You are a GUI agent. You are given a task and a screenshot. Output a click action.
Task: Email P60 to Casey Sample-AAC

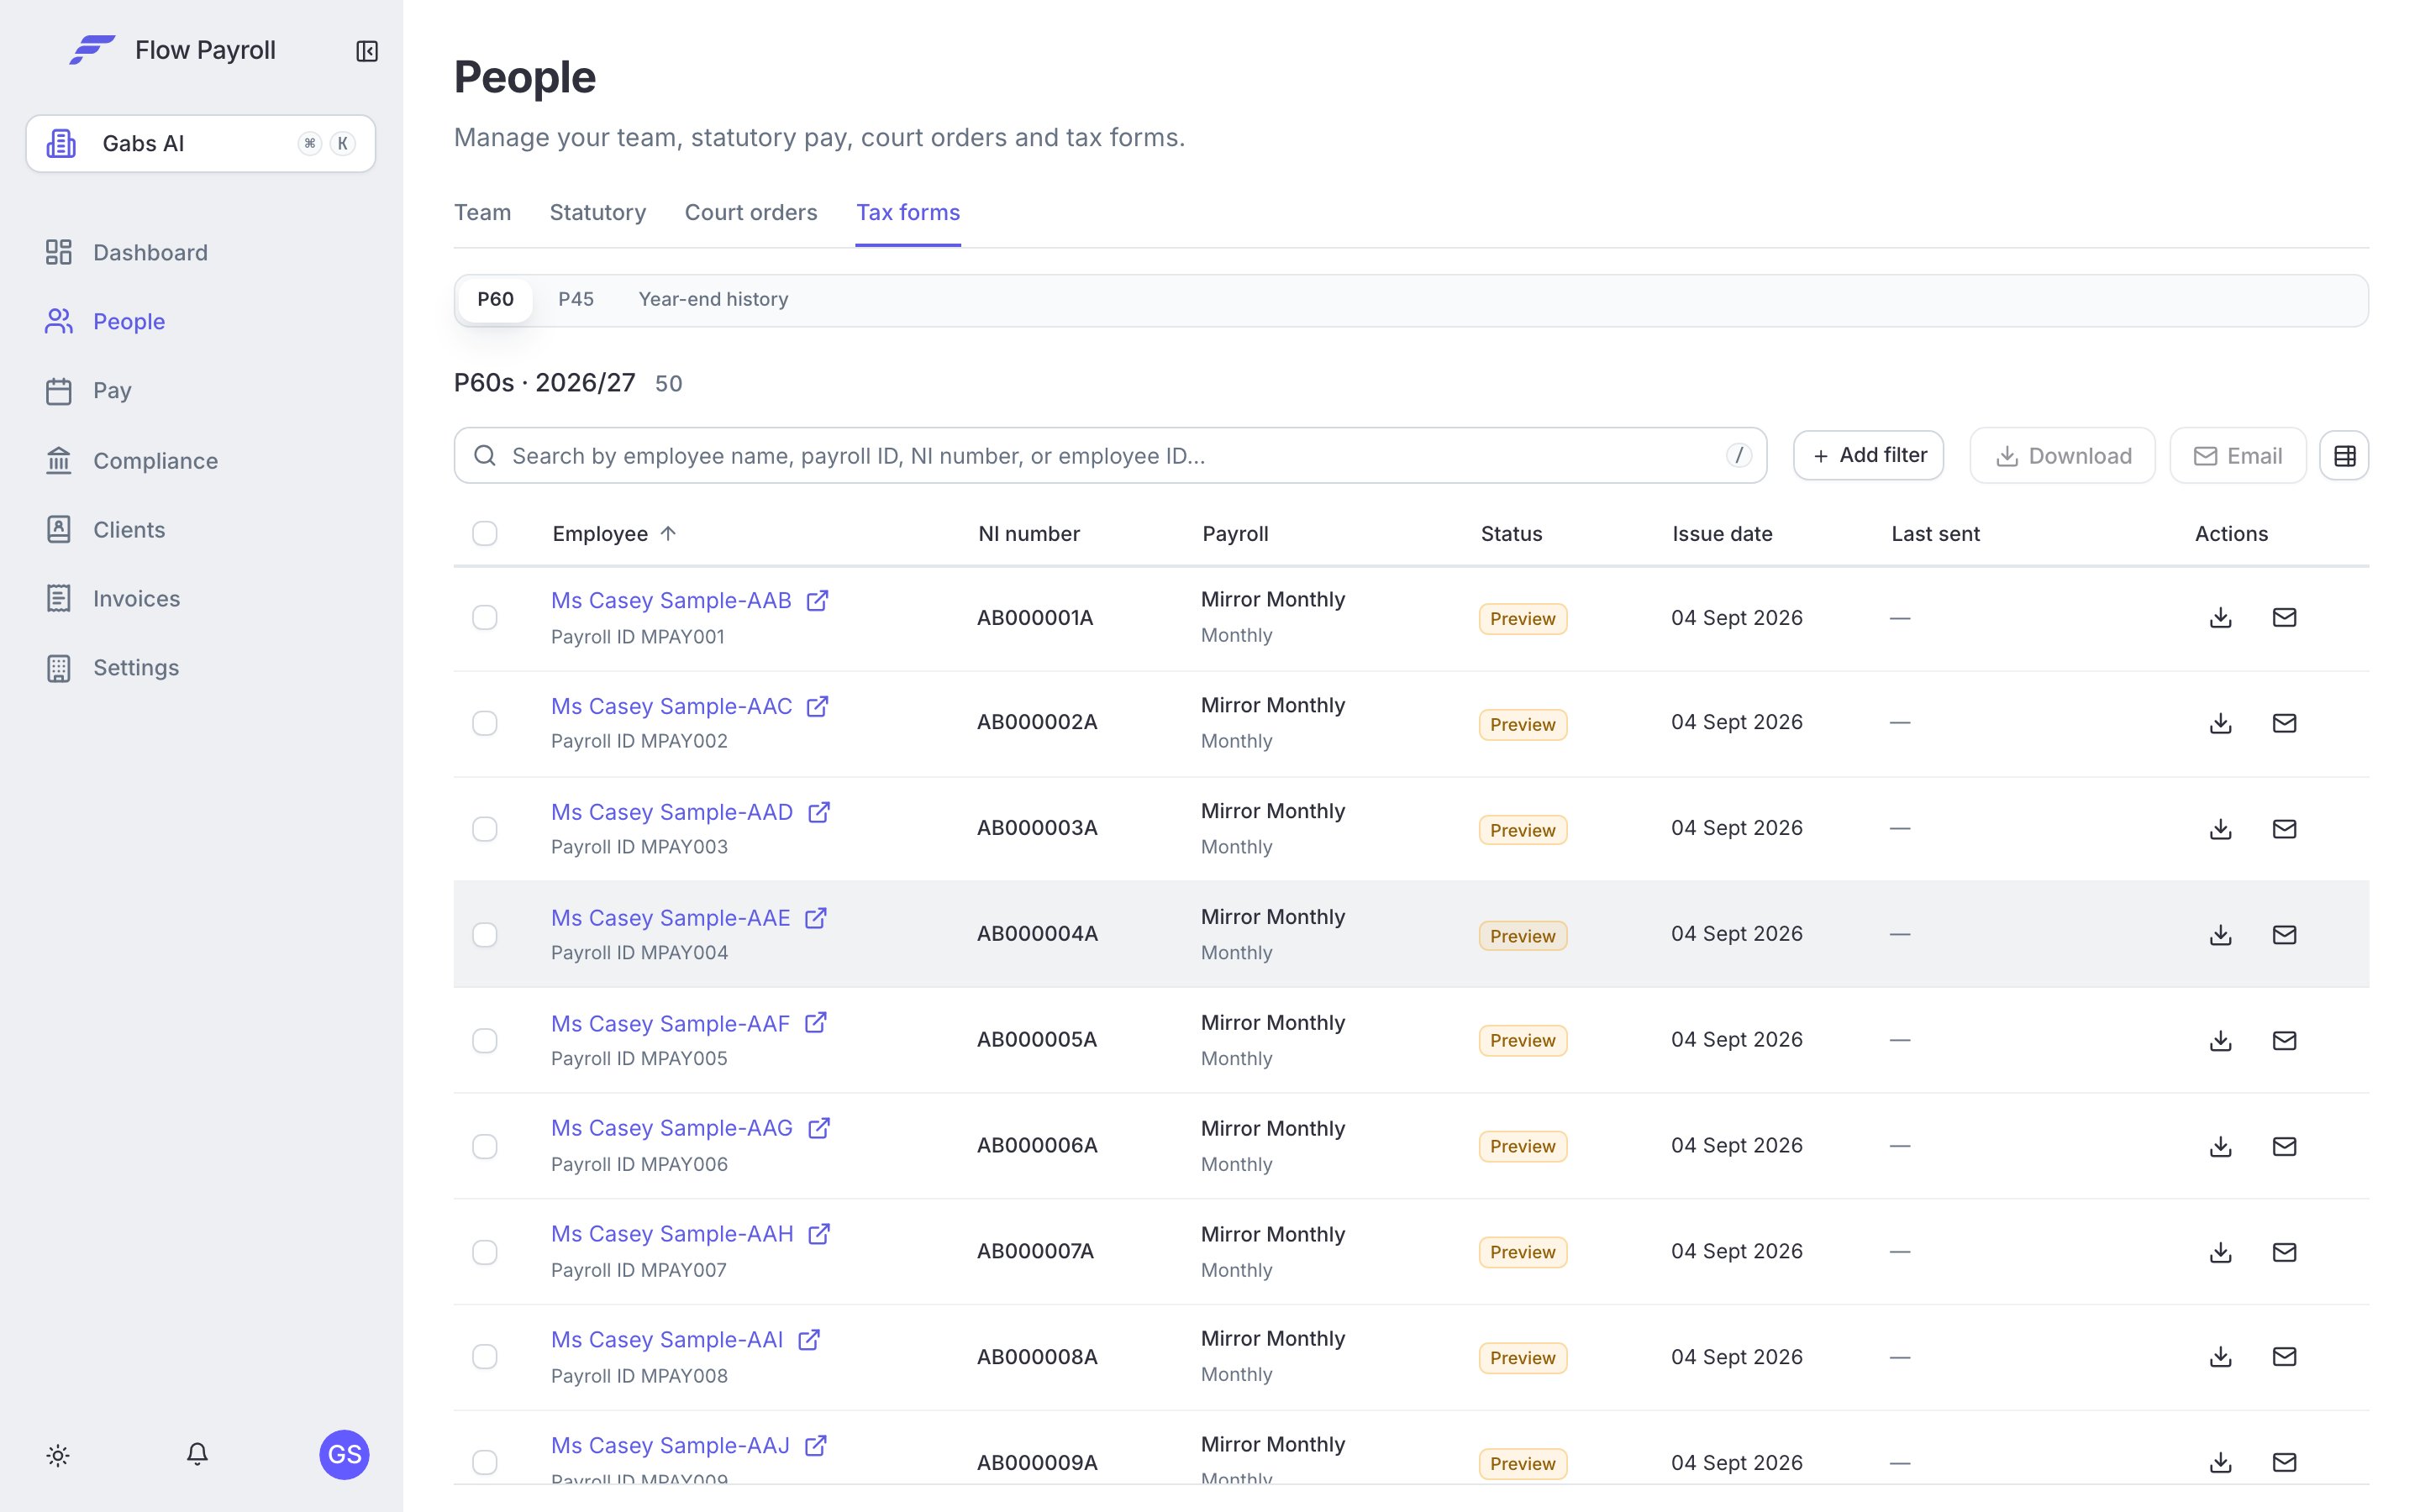tap(2284, 723)
